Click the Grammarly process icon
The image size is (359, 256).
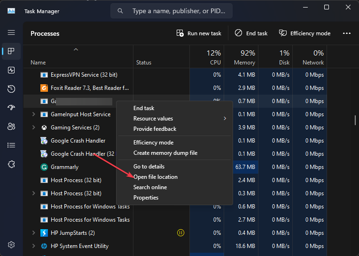(44, 167)
